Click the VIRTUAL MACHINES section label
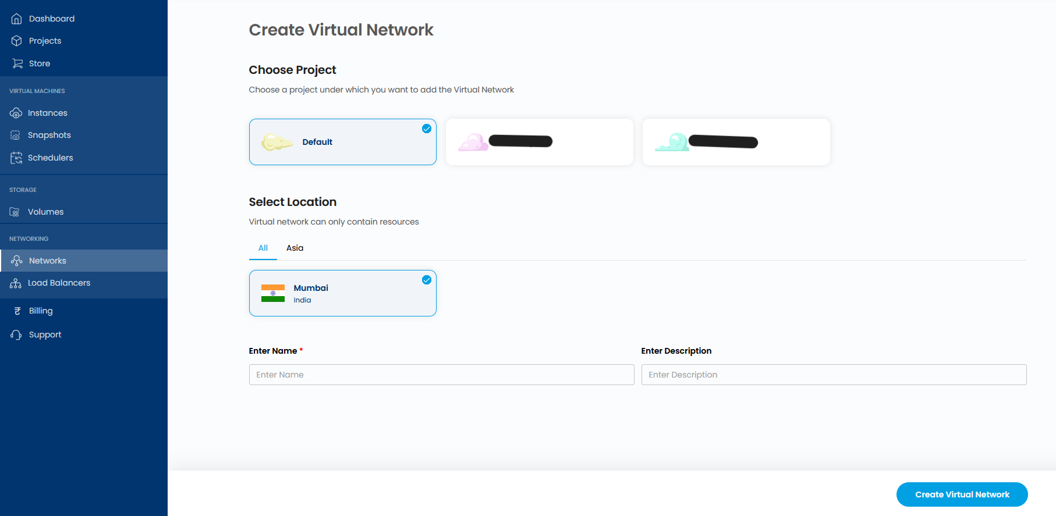Screen dimensions: 1056x516 point(37,91)
